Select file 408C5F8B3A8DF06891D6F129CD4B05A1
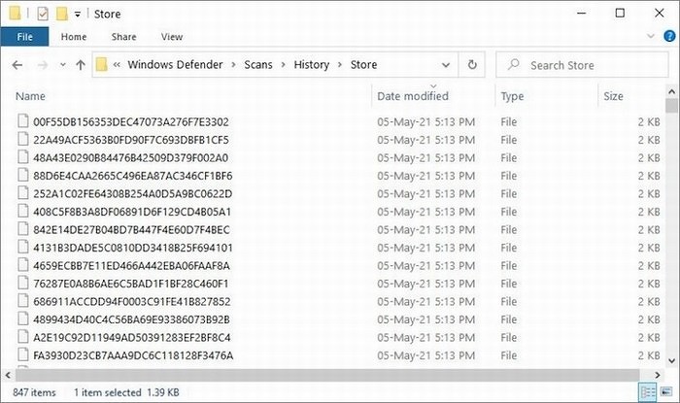This screenshot has width=680, height=403. 132,212
